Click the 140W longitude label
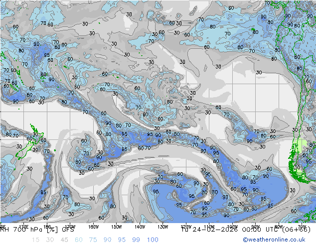This screenshot has height=244, width=316. [x=140, y=227]
